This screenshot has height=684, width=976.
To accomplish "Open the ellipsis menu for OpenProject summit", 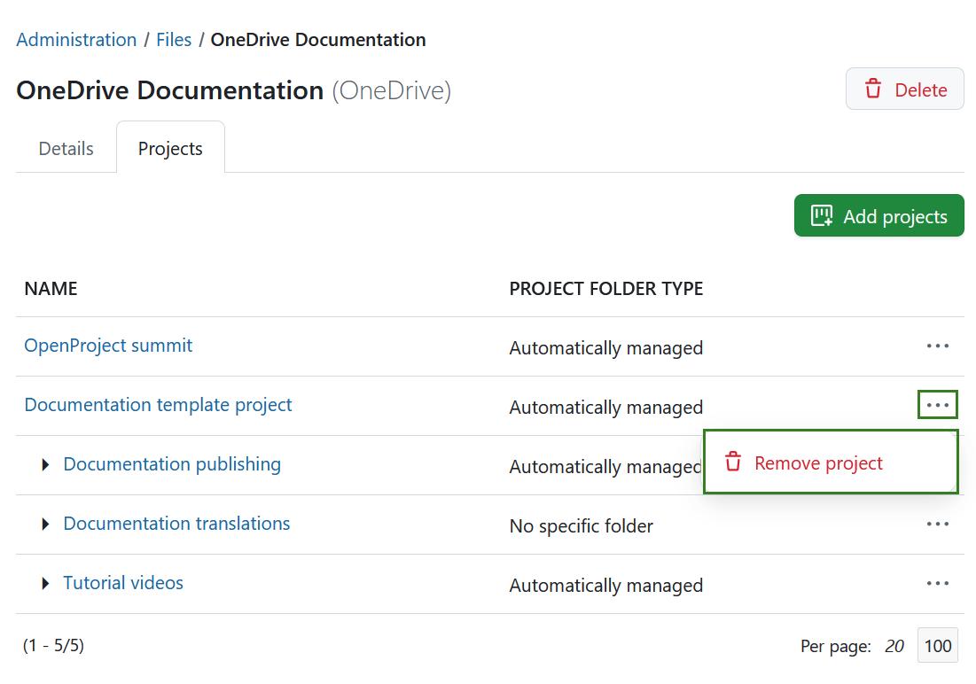I will point(937,346).
